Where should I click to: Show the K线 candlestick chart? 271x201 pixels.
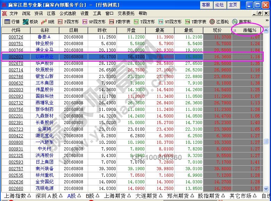click(x=48, y=21)
